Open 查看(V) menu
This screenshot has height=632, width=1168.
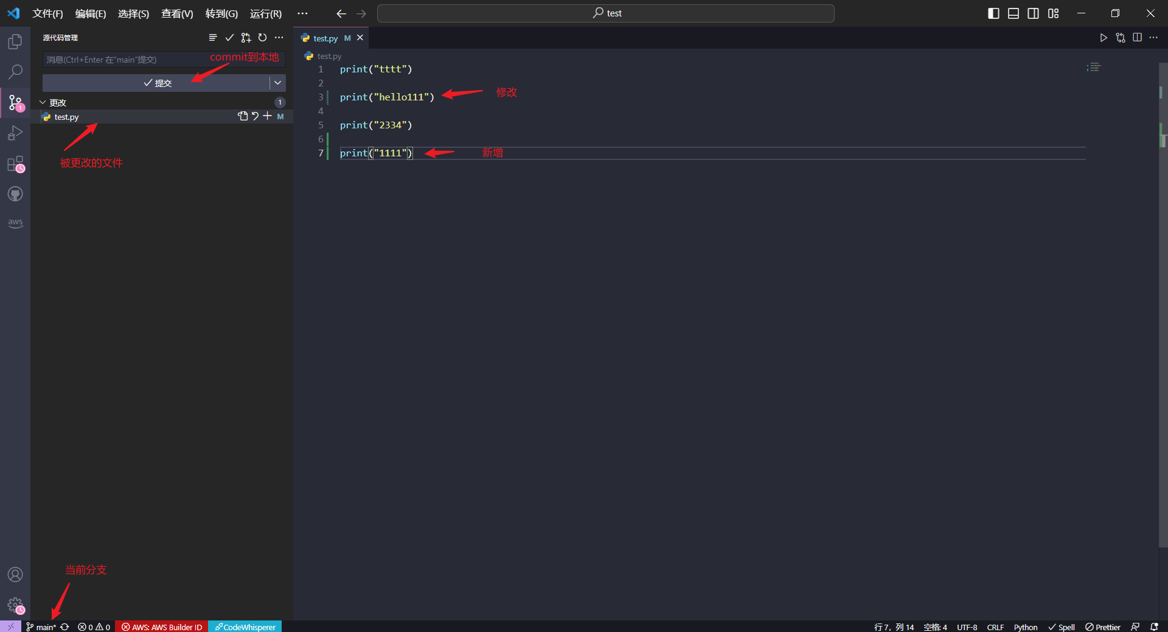click(x=177, y=13)
